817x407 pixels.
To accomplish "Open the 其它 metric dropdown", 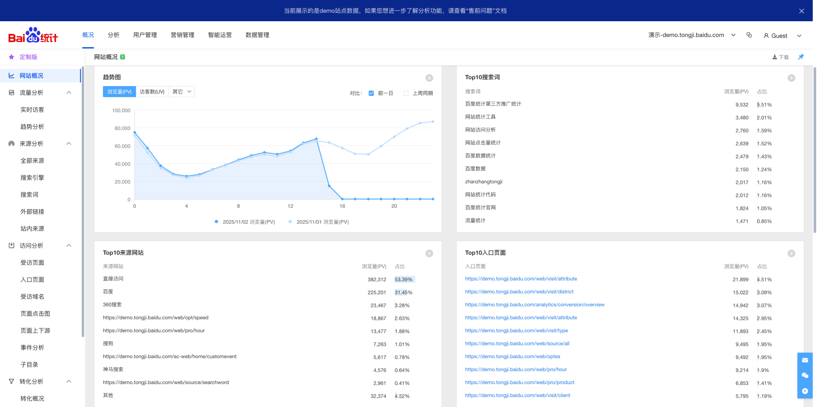I will (x=181, y=91).
